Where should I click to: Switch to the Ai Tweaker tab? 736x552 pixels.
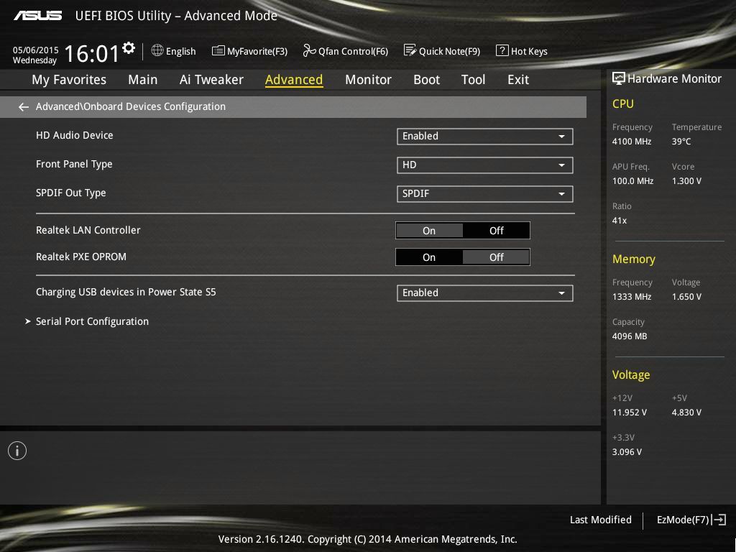[211, 80]
